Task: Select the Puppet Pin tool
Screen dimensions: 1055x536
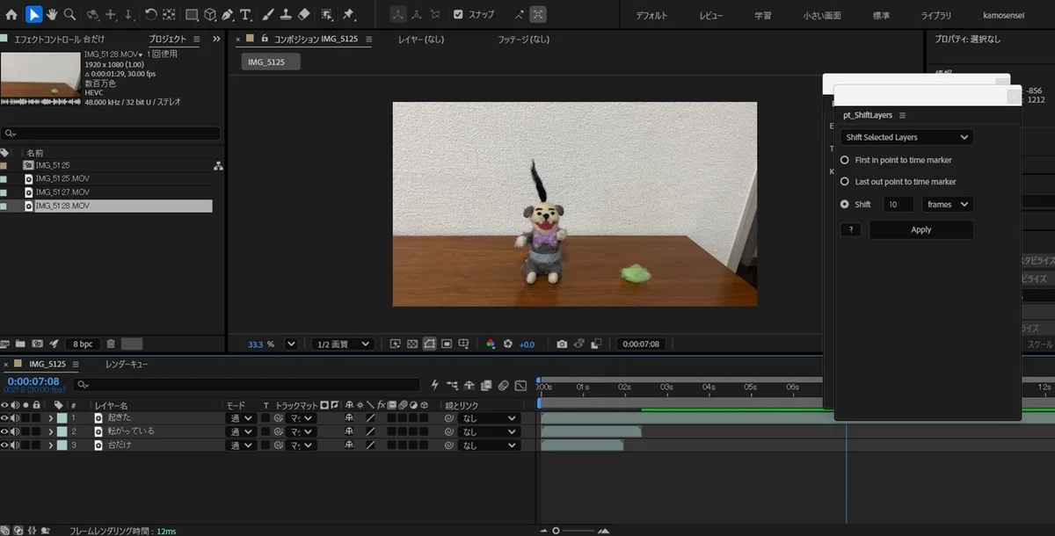Action: click(x=348, y=14)
